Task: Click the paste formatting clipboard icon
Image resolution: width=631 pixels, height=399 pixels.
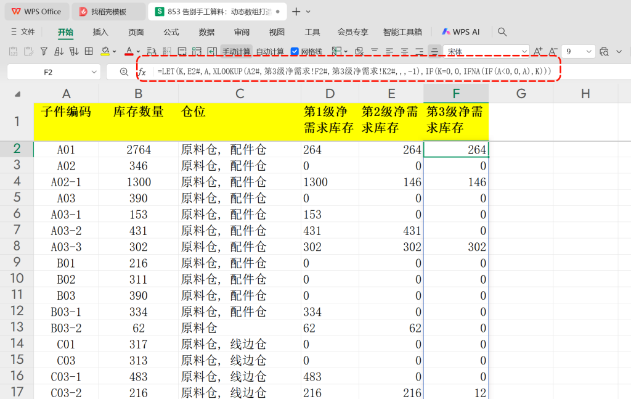Action: click(28, 52)
